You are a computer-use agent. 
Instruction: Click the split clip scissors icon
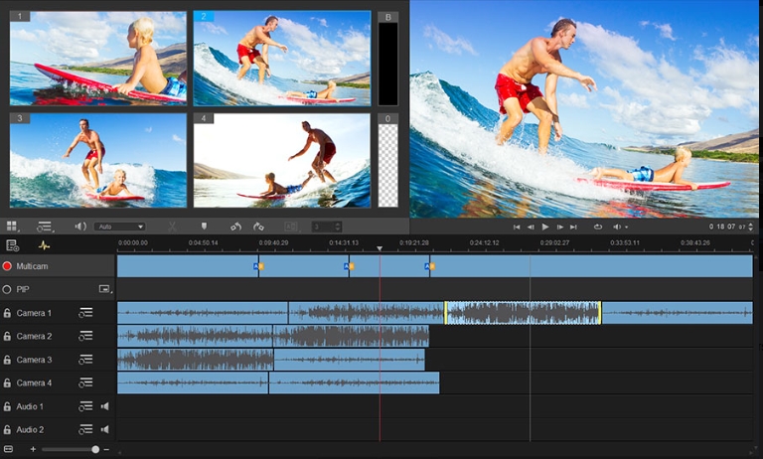172,227
